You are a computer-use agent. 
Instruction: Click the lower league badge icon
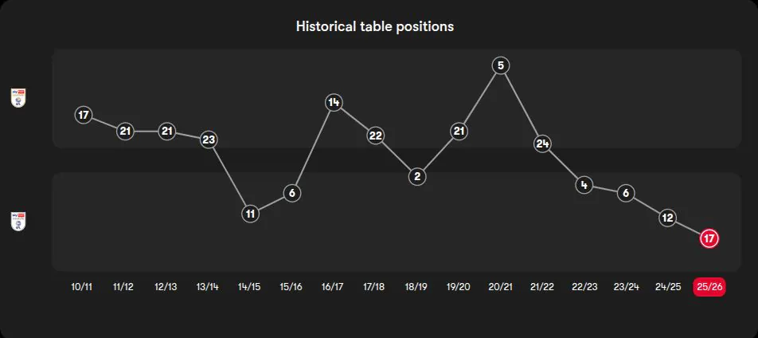tap(18, 221)
